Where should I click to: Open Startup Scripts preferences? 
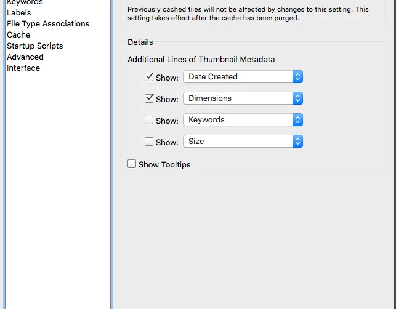click(35, 46)
